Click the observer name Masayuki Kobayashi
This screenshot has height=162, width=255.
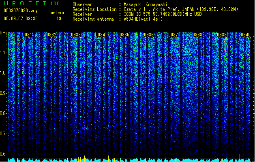(146, 4)
